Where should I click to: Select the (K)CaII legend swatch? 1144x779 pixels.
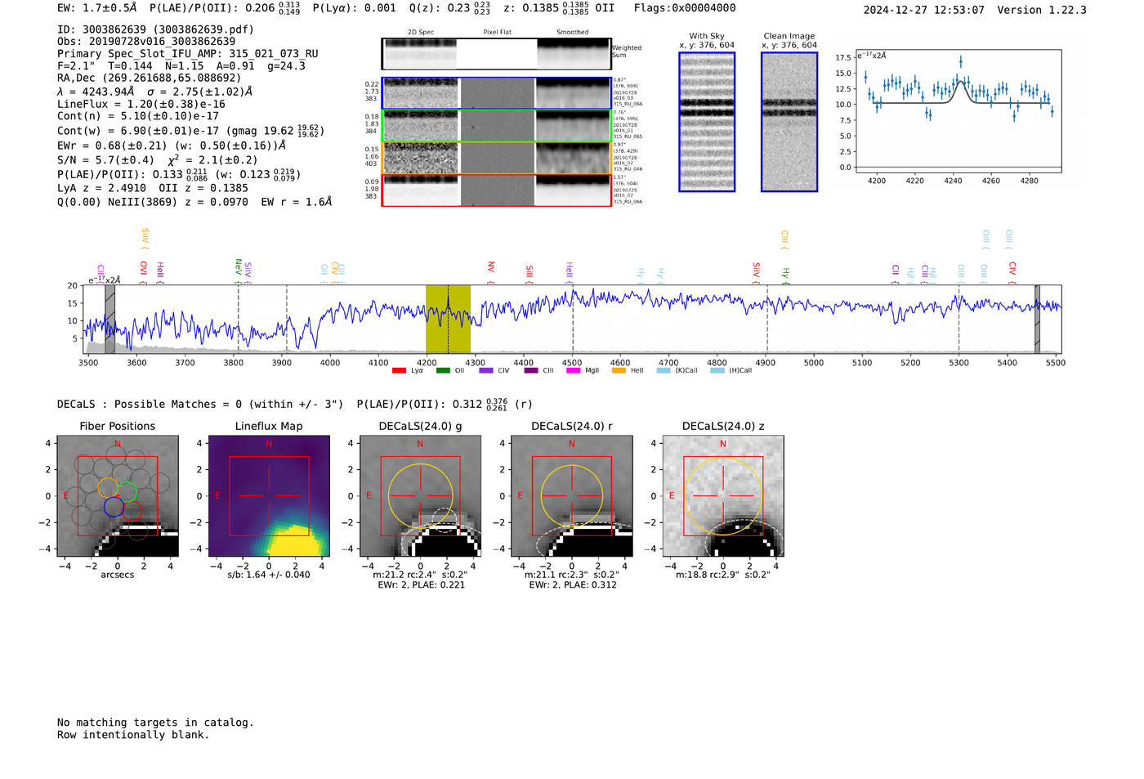pyautogui.click(x=664, y=371)
